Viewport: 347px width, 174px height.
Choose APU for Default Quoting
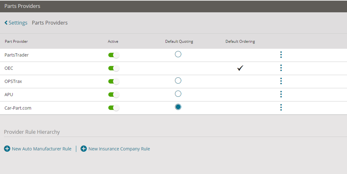(178, 94)
